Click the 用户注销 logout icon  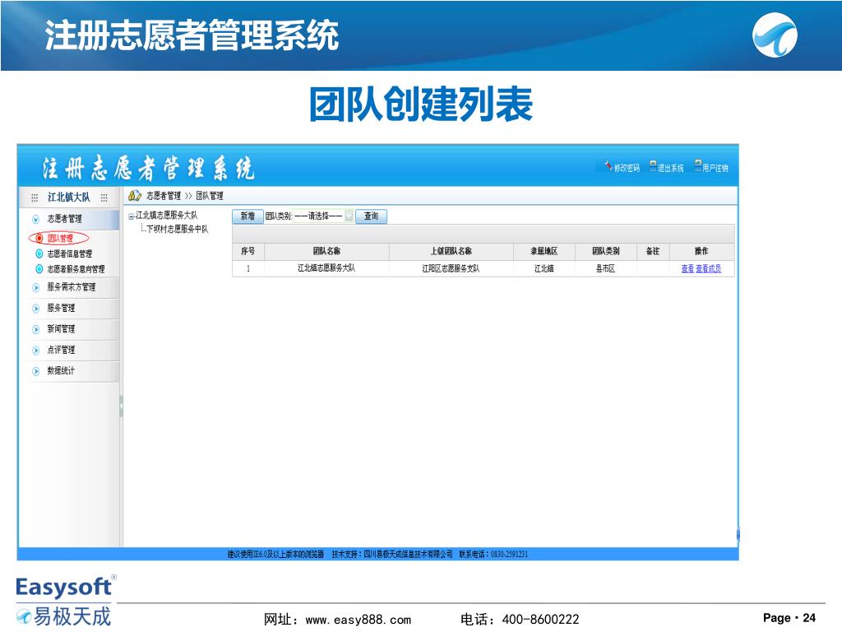(697, 166)
